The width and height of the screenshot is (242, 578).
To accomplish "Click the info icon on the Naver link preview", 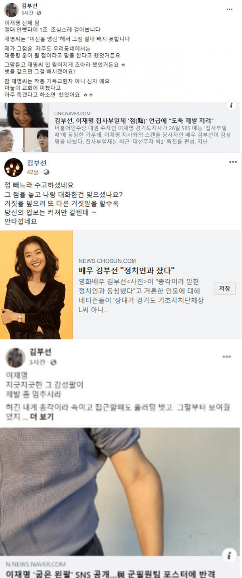I will point(231,106).
